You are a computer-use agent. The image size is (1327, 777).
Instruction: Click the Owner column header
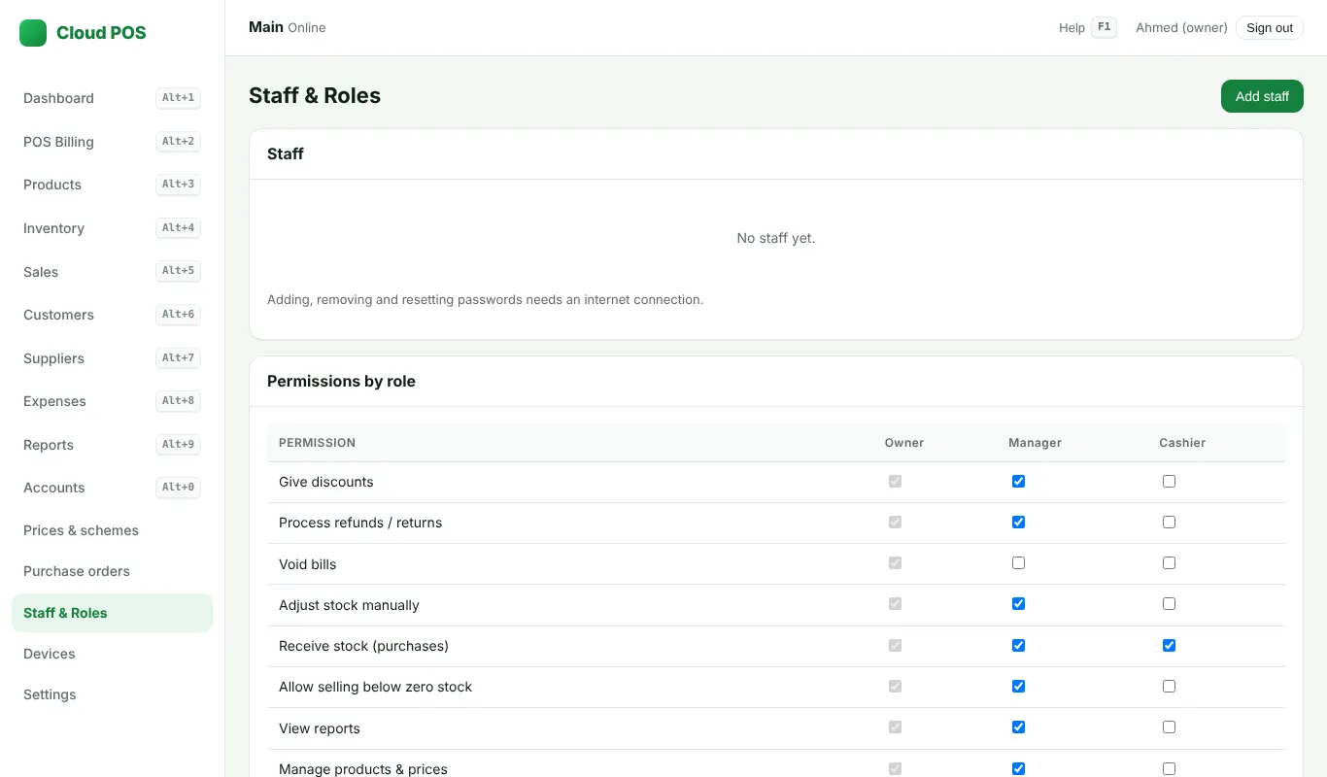[x=904, y=443]
